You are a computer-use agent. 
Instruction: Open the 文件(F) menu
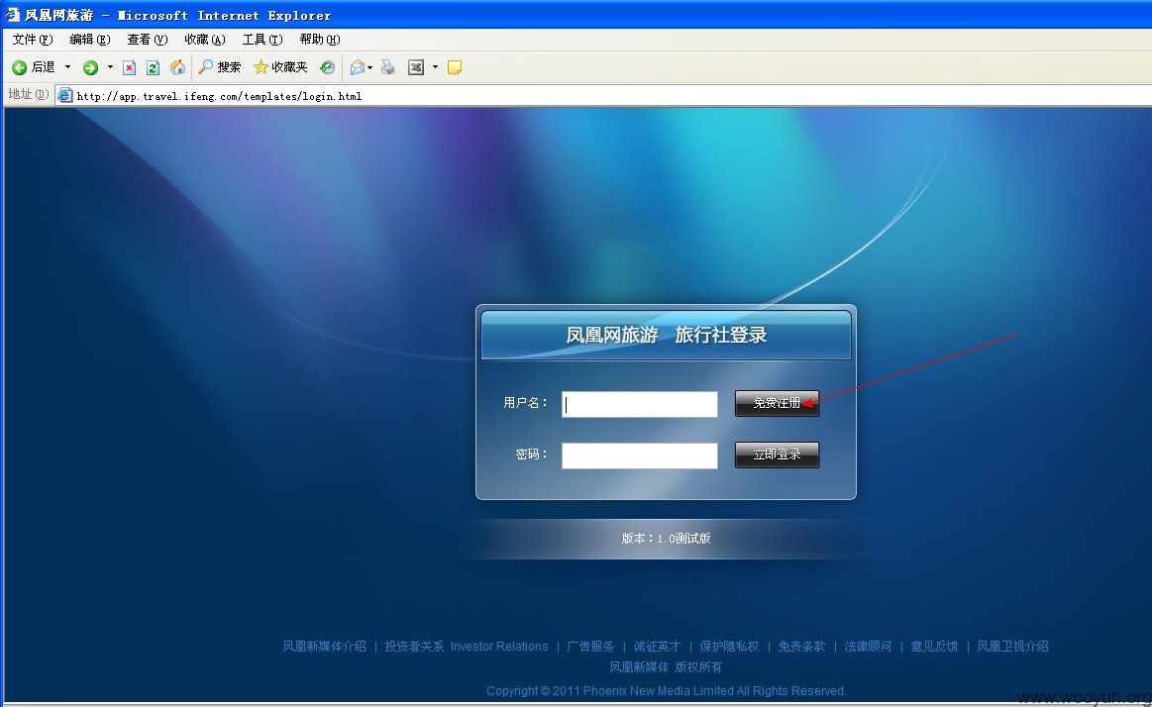tap(33, 40)
